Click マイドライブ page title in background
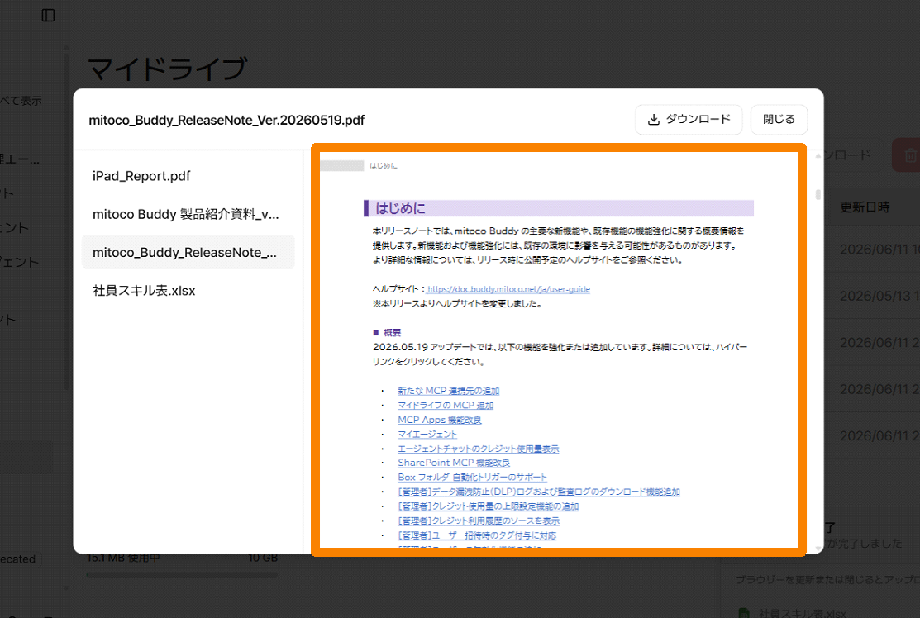Image resolution: width=920 pixels, height=618 pixels. pos(168,69)
